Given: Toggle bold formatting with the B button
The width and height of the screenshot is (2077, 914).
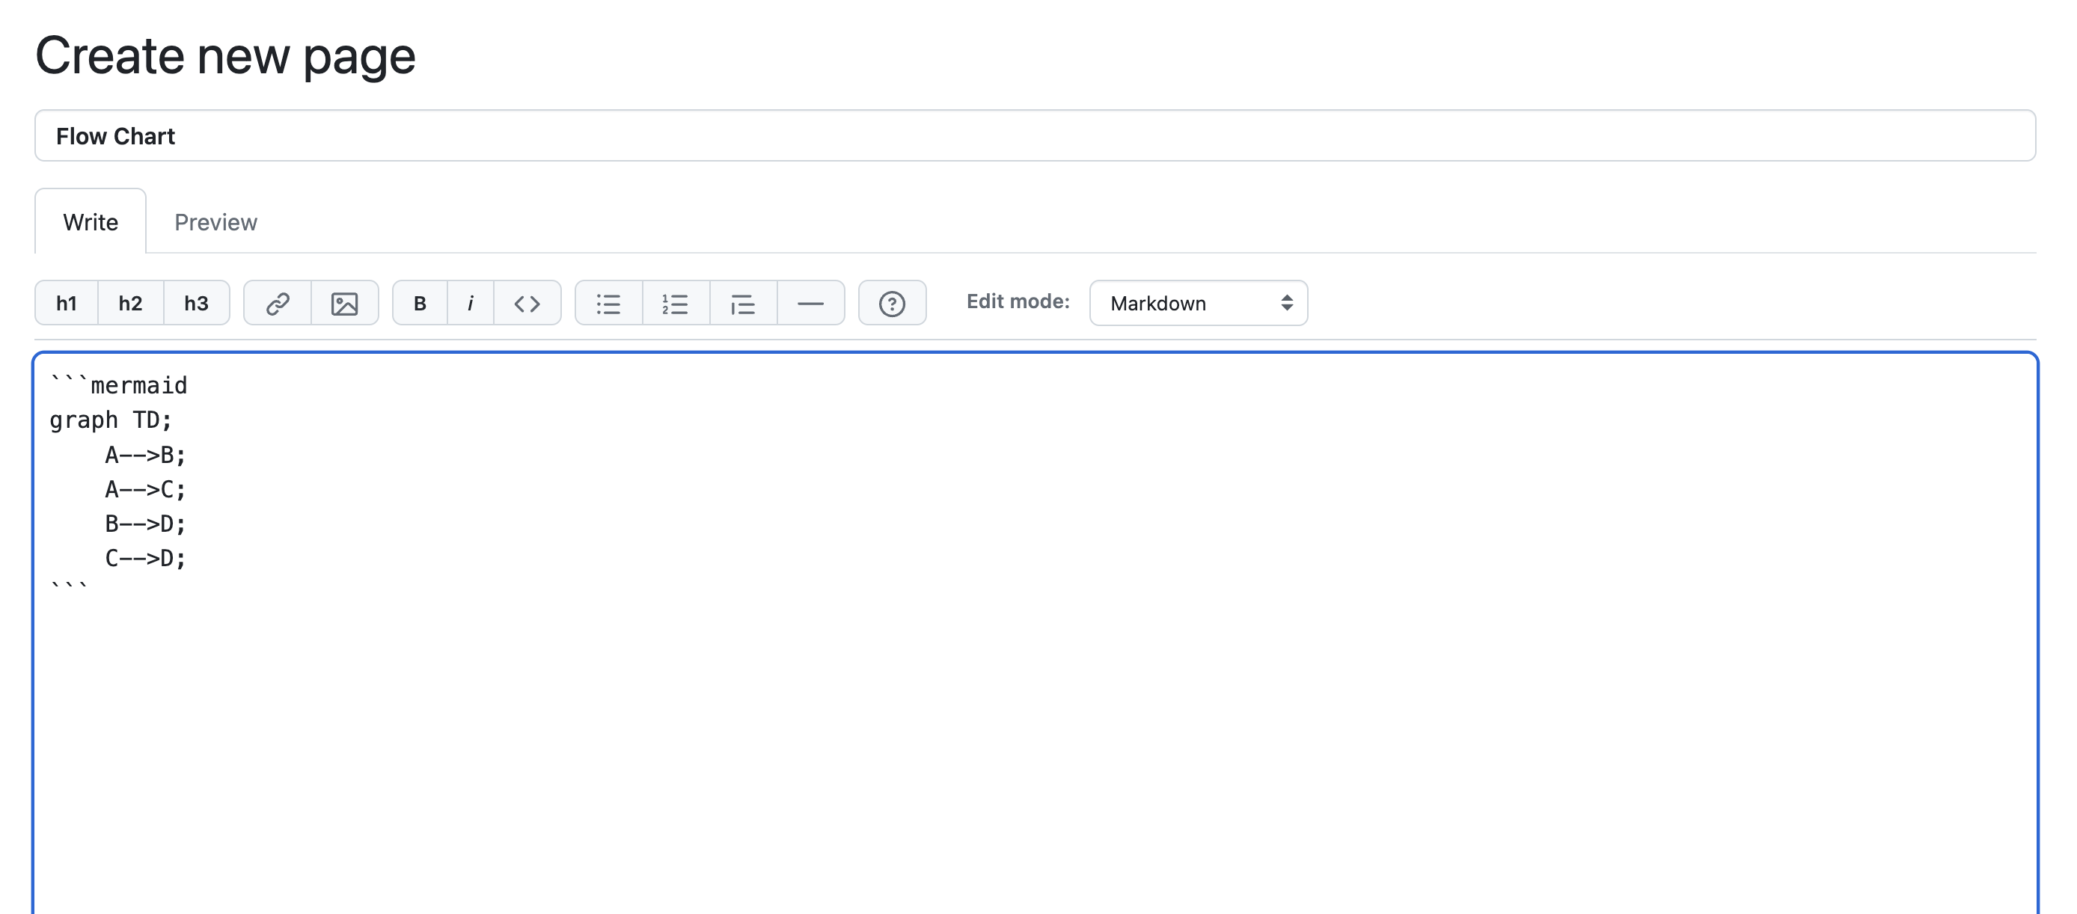Looking at the screenshot, I should (x=420, y=303).
